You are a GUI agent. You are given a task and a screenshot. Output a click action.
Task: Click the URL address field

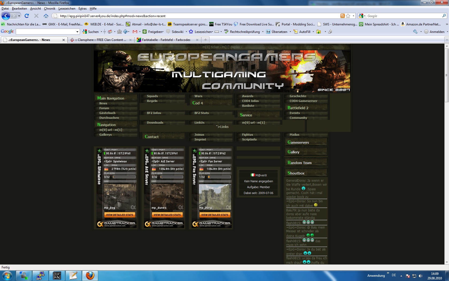(x=198, y=16)
